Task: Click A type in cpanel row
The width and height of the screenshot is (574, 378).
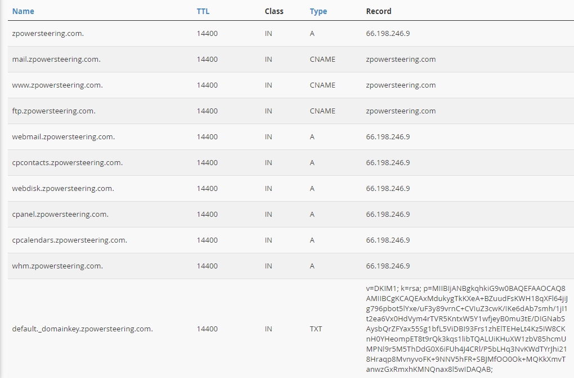Action: 312,215
